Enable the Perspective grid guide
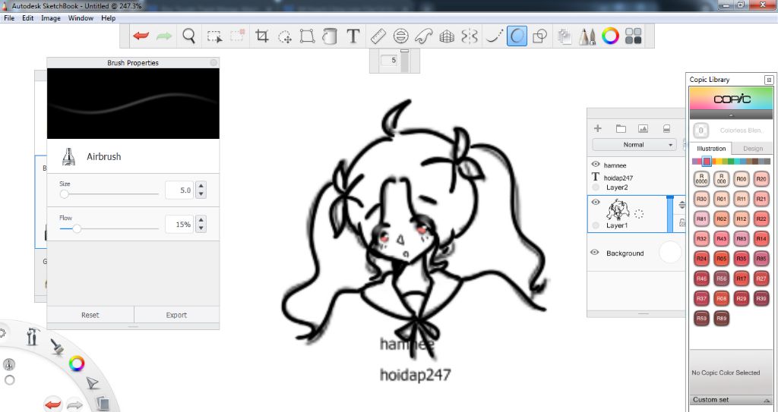This screenshot has width=778, height=412. (447, 36)
